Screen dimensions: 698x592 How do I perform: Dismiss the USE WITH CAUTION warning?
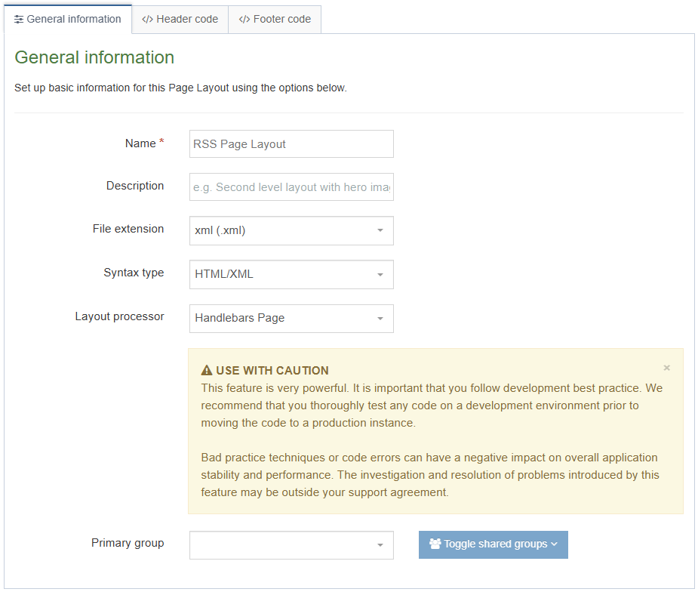coord(667,368)
